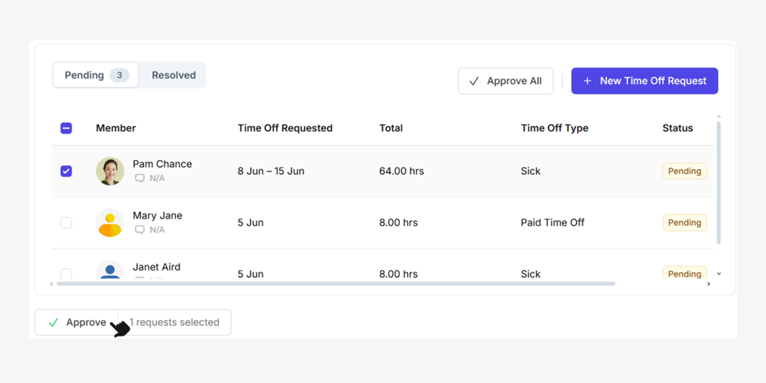Open Mary Jane's comment icon
Viewport: 766px width, 383px height.
tap(139, 229)
